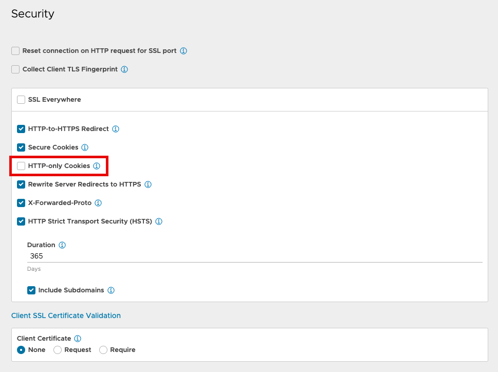
Task: Open info for Collect Client TLS Fingerprint
Action: tap(124, 69)
